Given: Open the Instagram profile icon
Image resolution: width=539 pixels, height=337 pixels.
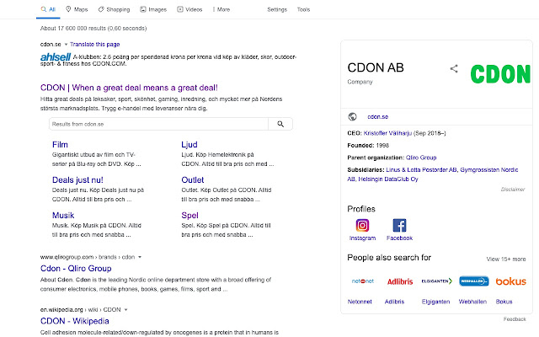Looking at the screenshot, I should (x=362, y=226).
